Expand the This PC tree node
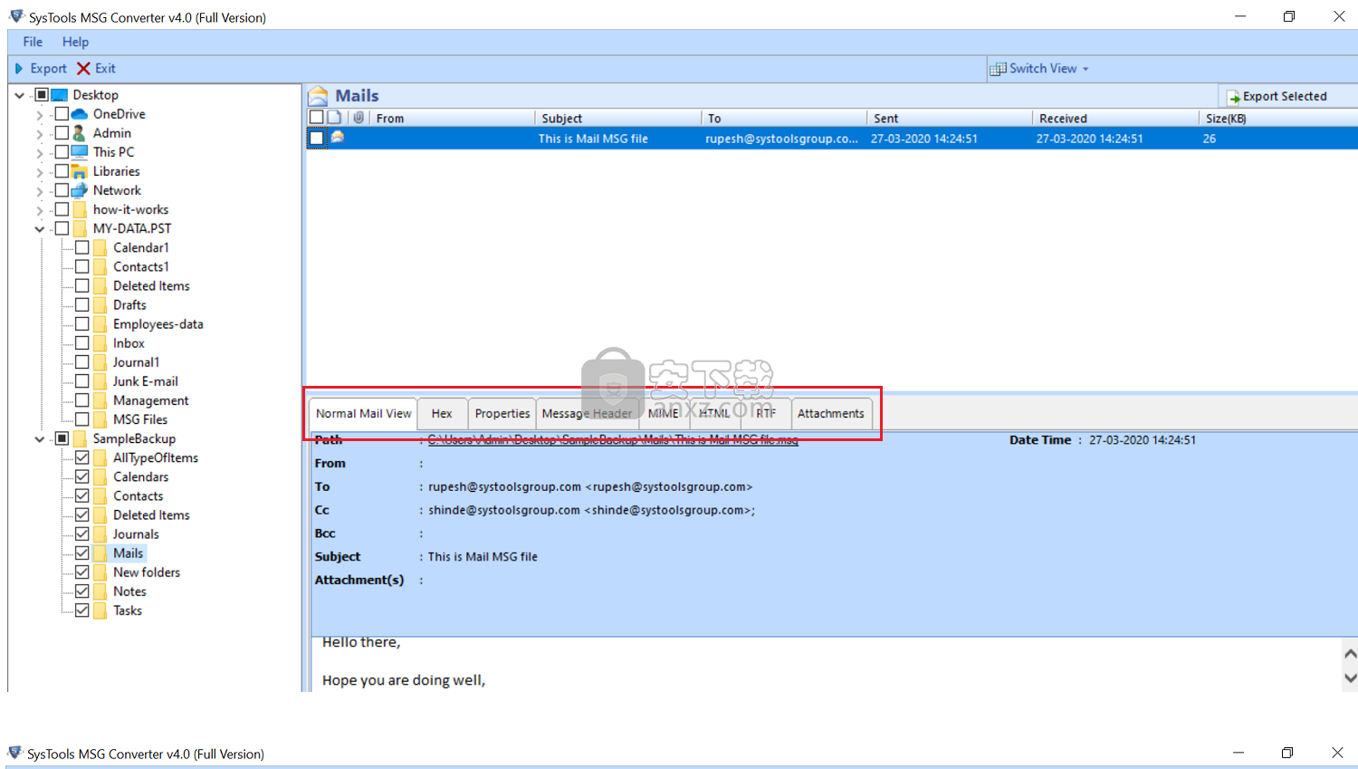This screenshot has width=1358, height=769. click(x=39, y=153)
